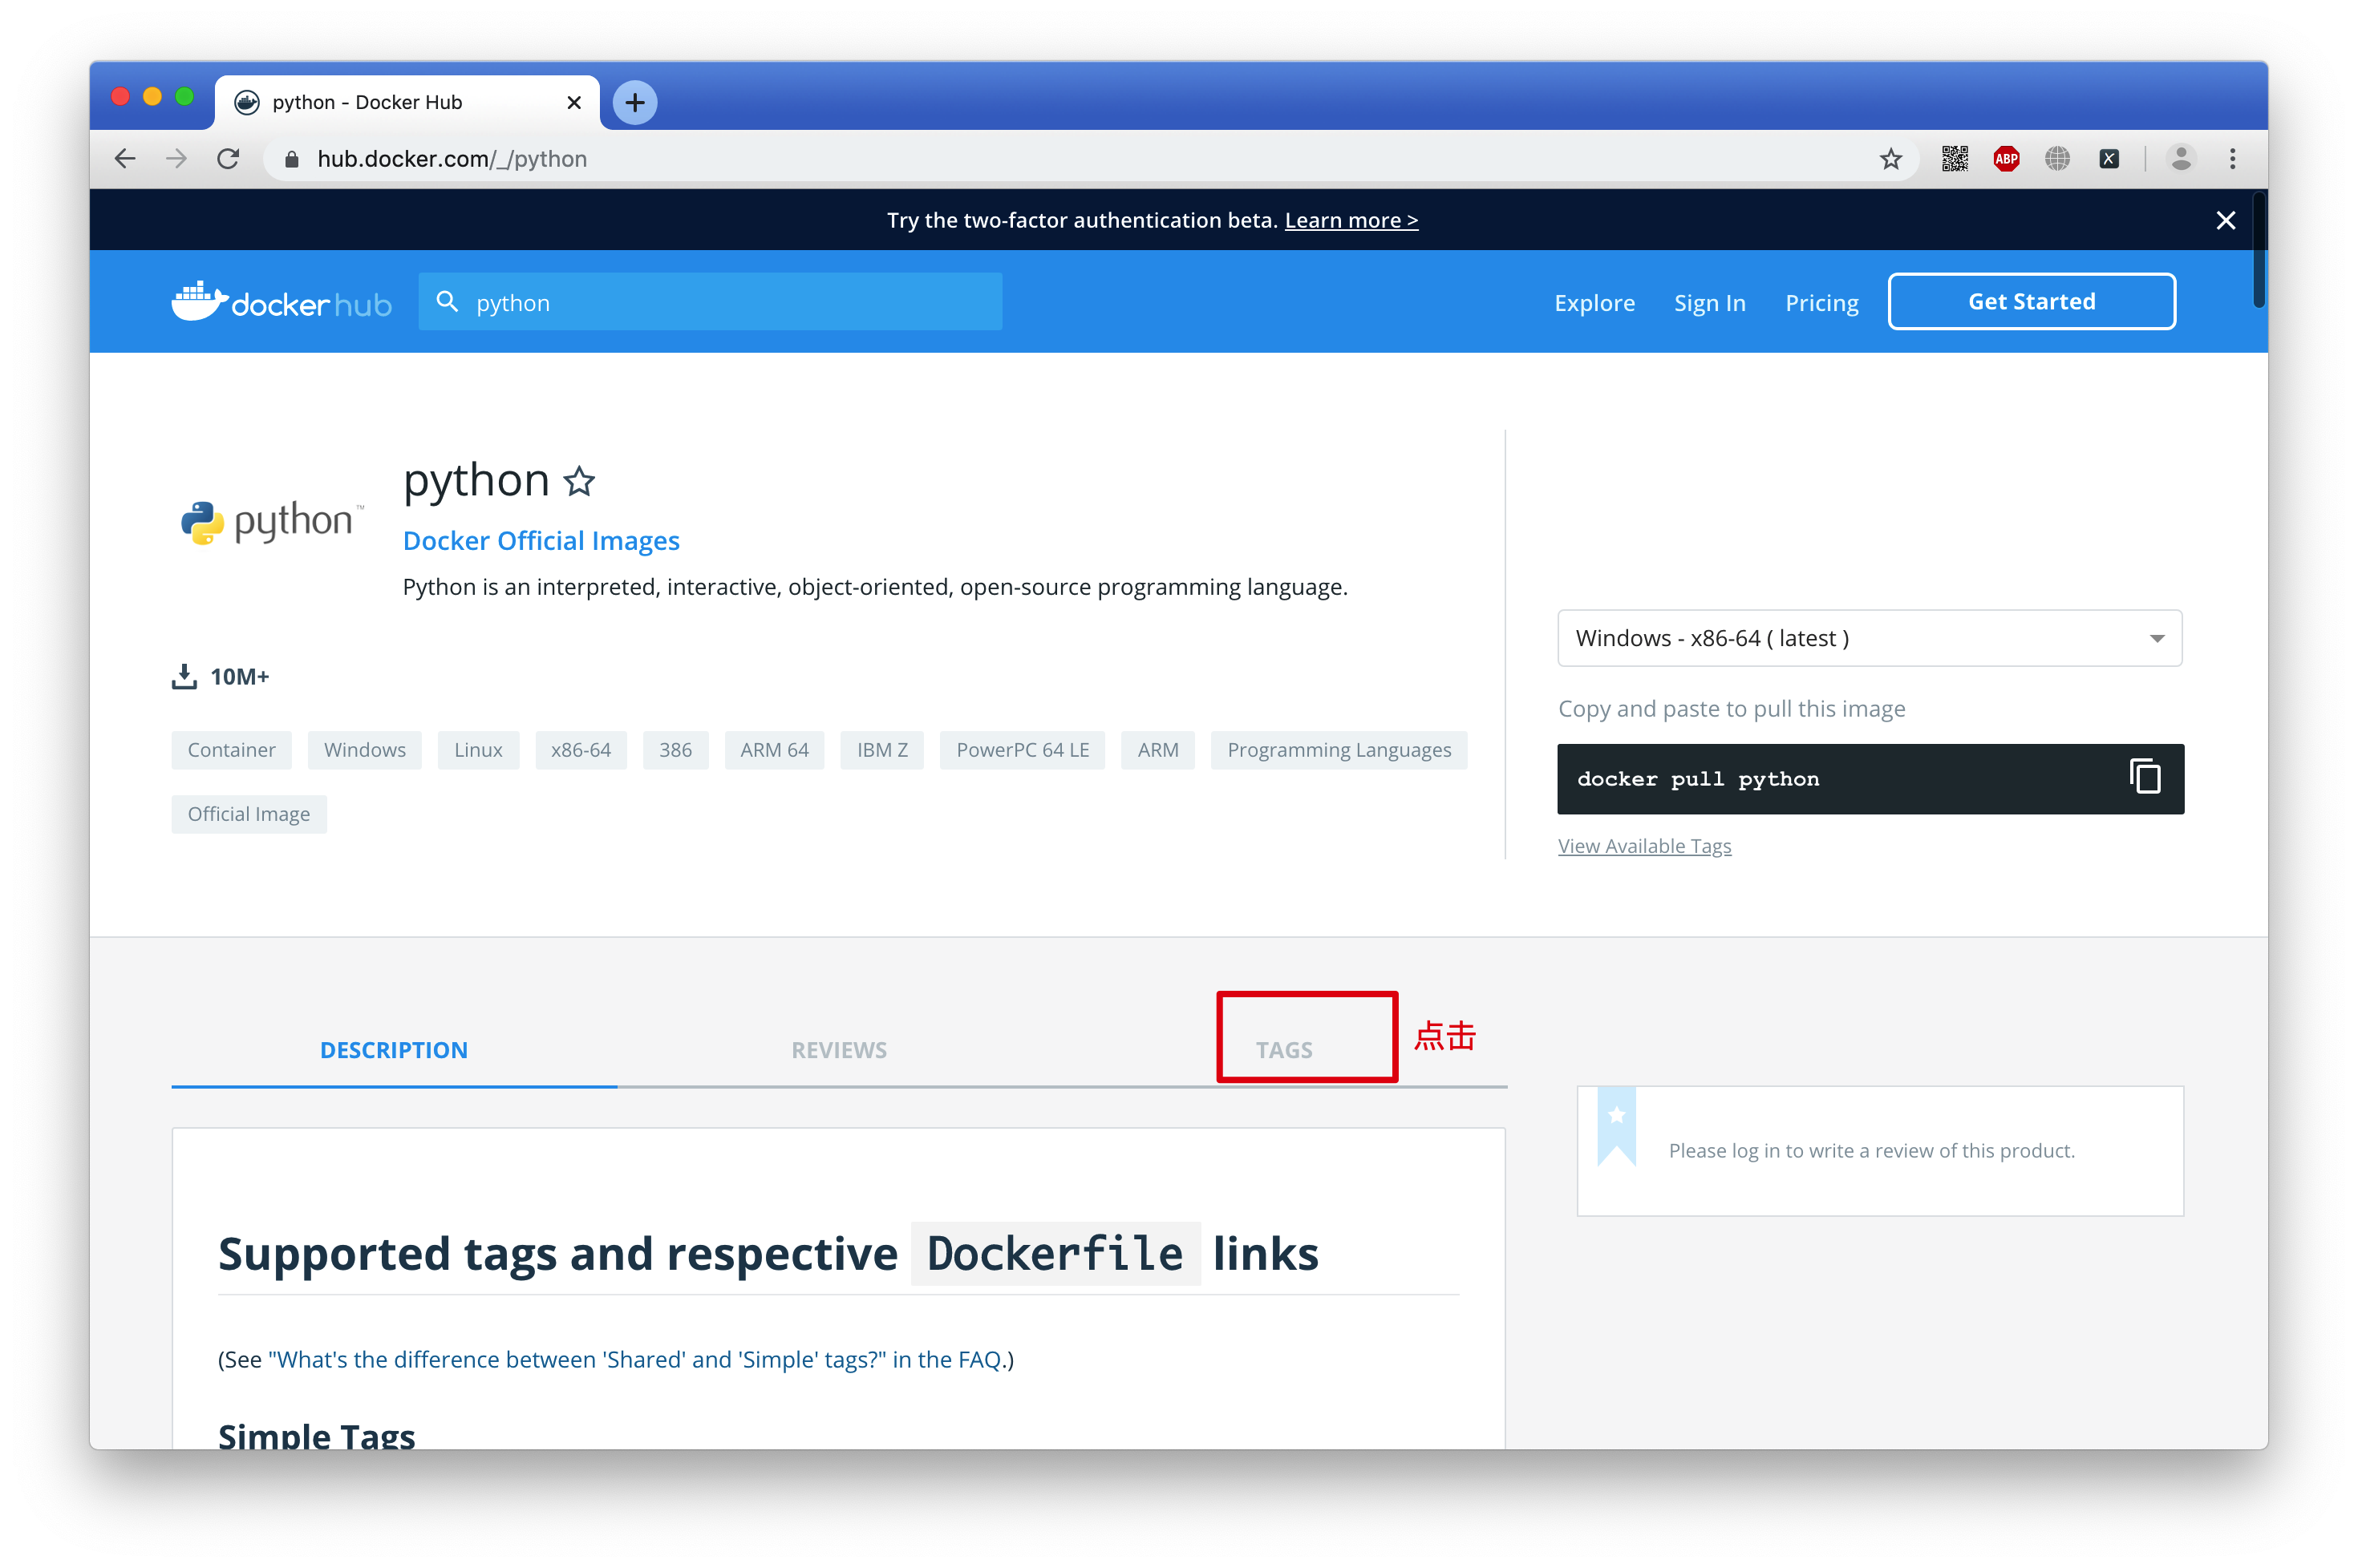The width and height of the screenshot is (2358, 1568).
Task: Open View Available Tags link
Action: (1643, 846)
